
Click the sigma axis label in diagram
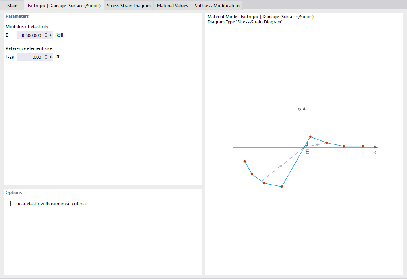[x=300, y=109]
